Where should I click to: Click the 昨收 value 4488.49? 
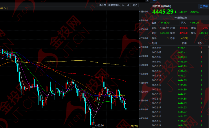164,28
